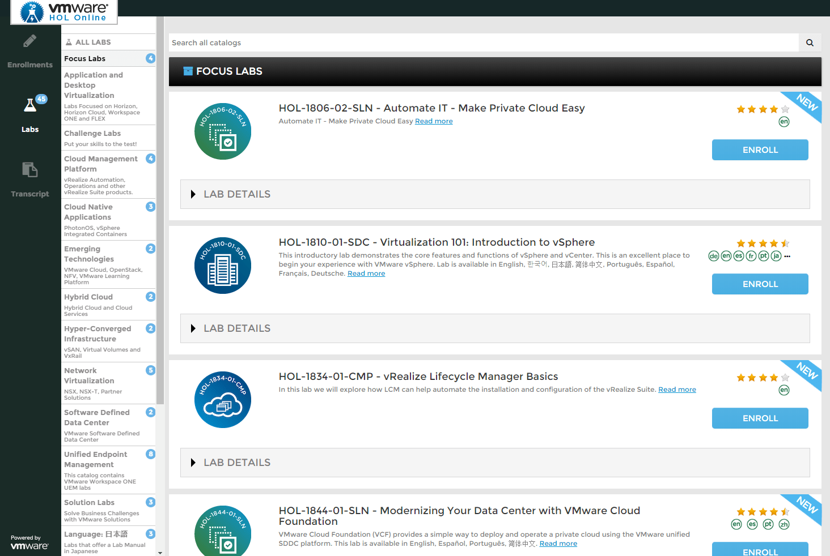
Task: Click the Focus Labs archive box header icon
Action: tap(188, 71)
